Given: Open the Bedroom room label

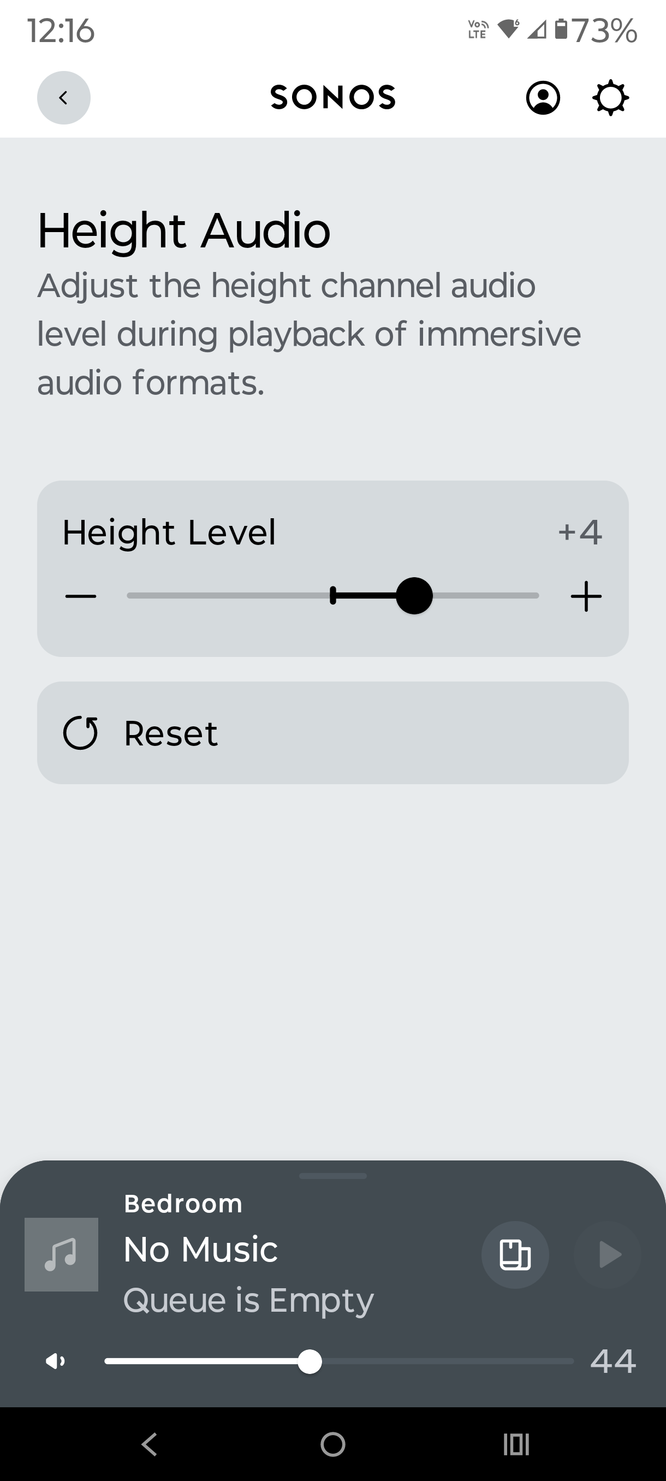Looking at the screenshot, I should point(183,1204).
